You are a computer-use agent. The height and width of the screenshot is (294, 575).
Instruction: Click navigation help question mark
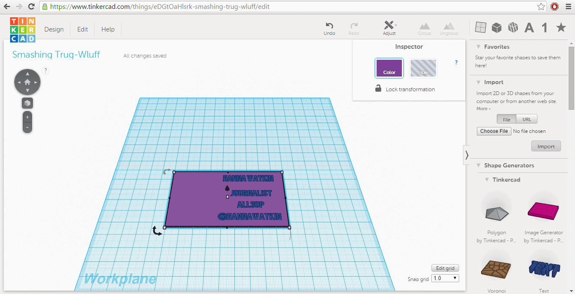pyautogui.click(x=45, y=71)
